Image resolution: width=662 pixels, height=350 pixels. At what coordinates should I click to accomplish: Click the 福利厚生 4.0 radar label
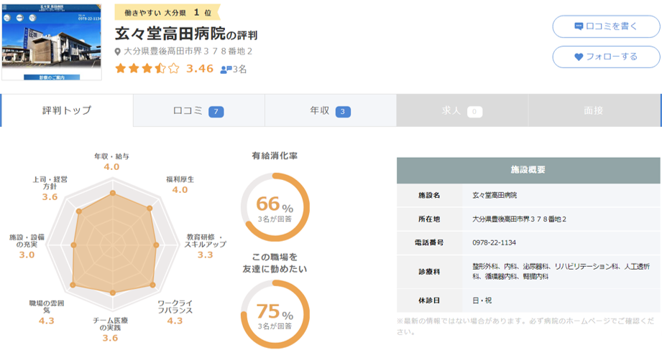point(180,185)
